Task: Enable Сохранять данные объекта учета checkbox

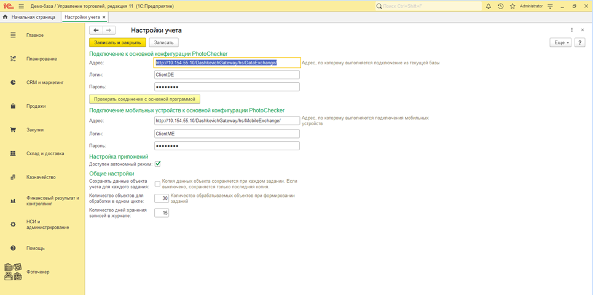Action: 158,184
